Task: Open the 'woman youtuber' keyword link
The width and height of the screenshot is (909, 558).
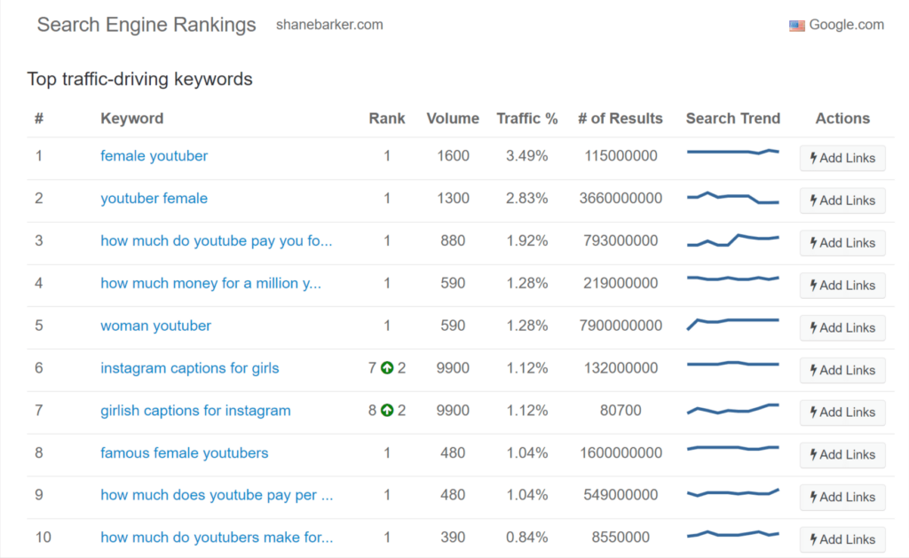Action: pyautogui.click(x=155, y=326)
